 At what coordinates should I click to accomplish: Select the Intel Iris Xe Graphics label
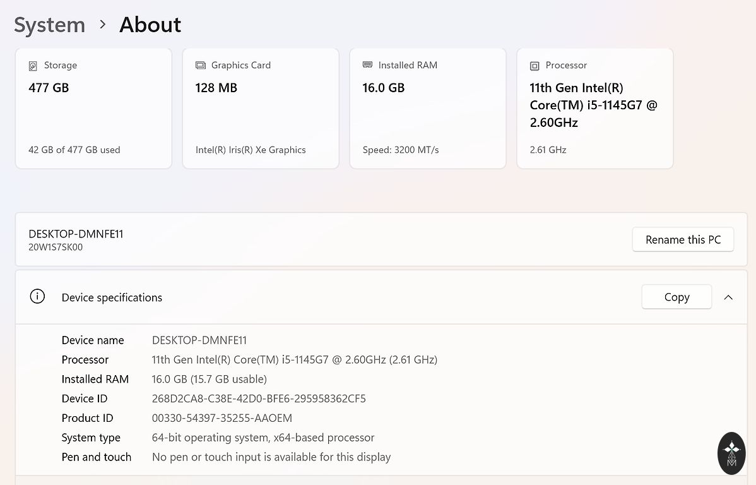click(x=251, y=150)
